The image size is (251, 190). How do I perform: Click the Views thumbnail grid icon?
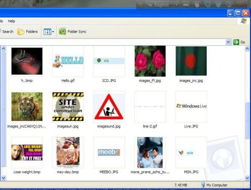pos(47,32)
